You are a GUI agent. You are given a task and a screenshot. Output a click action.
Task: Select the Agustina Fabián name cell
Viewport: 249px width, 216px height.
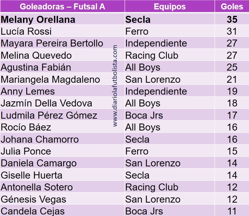pos(36,67)
